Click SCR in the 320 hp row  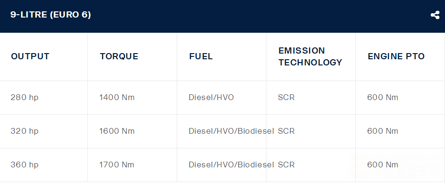pos(286,131)
